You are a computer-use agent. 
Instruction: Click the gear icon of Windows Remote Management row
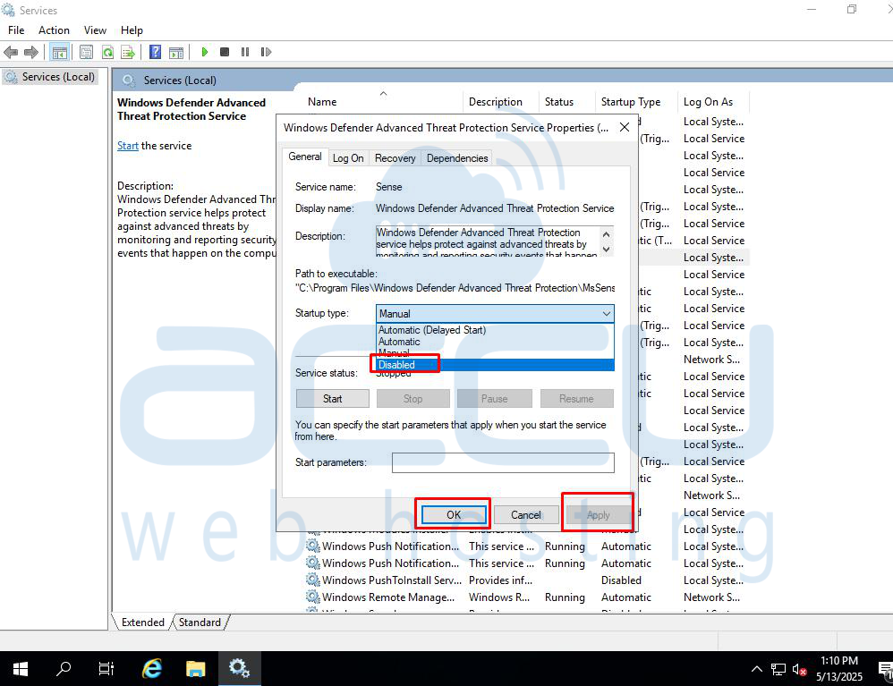coord(312,597)
